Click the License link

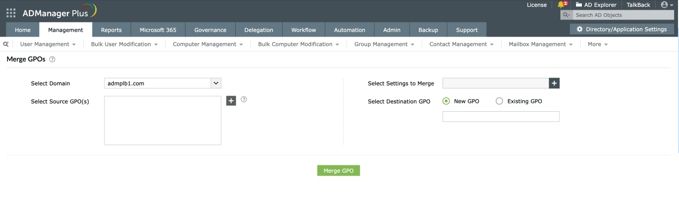tap(536, 5)
